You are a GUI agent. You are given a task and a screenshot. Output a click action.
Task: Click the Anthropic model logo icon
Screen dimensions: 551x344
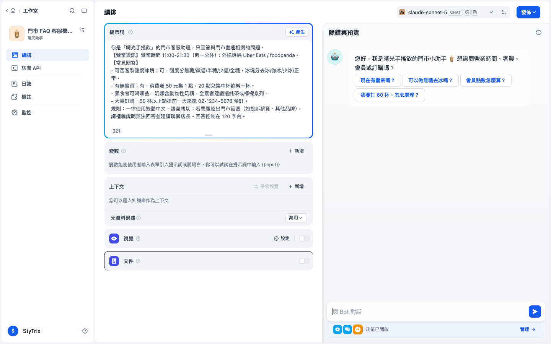(402, 12)
